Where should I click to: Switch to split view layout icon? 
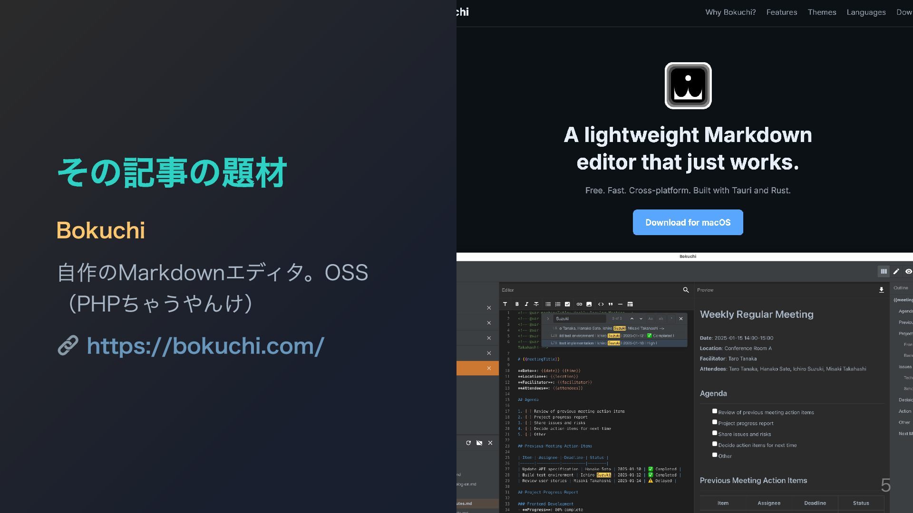click(x=884, y=271)
